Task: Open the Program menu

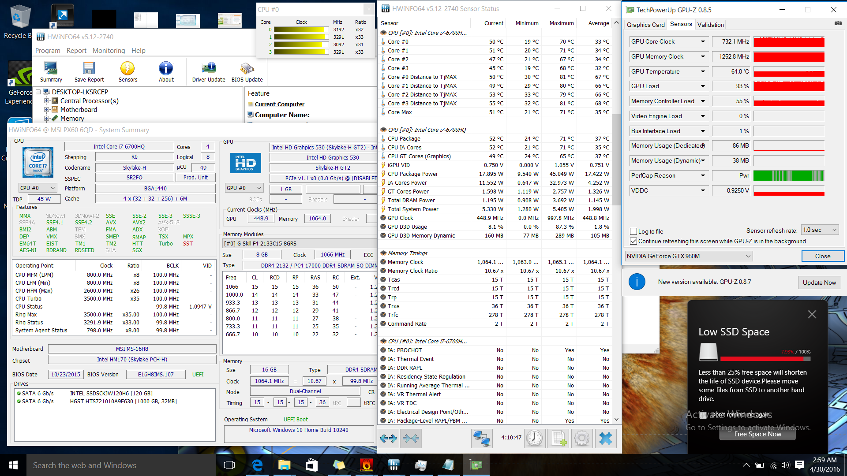Action: pos(48,51)
